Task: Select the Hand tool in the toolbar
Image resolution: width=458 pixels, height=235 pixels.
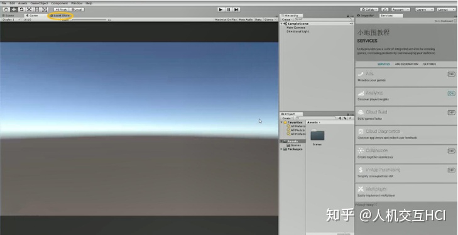Action: pos(6,9)
